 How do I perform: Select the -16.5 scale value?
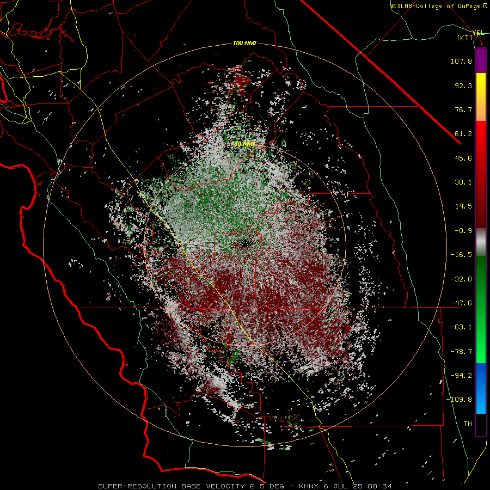[x=461, y=255]
